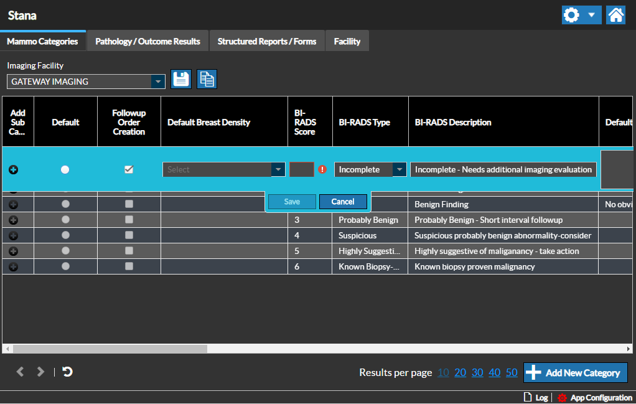Switch to Pathology / Outcome Results tab
The image size is (636, 404).
147,42
